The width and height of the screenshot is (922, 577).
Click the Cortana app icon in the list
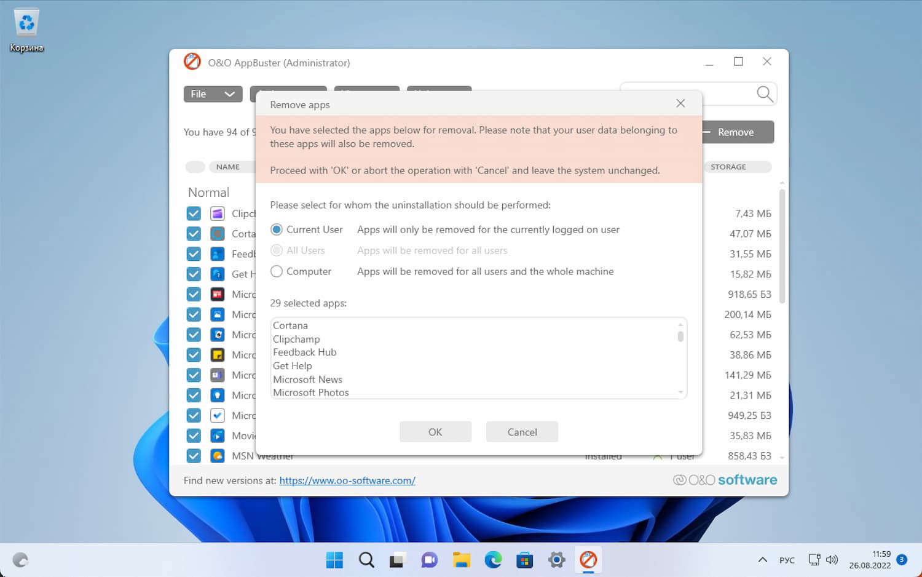pos(218,234)
